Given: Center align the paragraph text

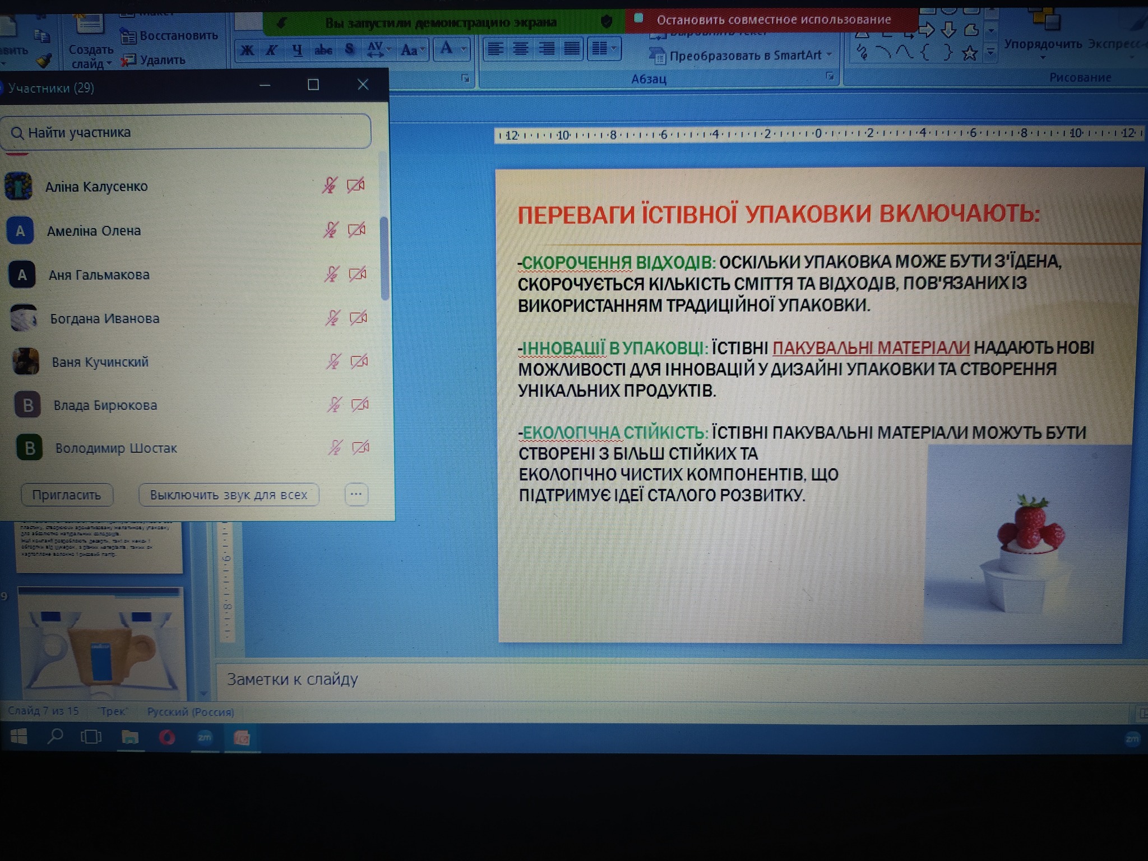Looking at the screenshot, I should 521,49.
